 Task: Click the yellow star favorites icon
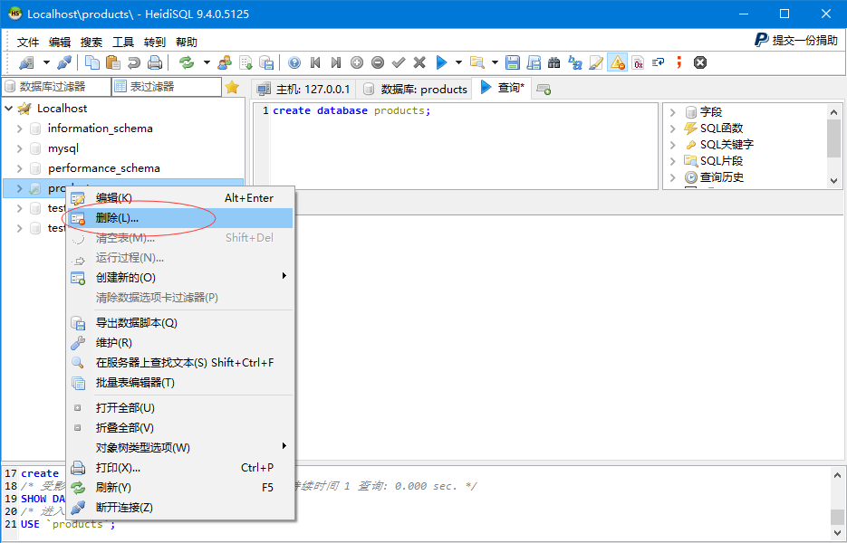click(232, 88)
